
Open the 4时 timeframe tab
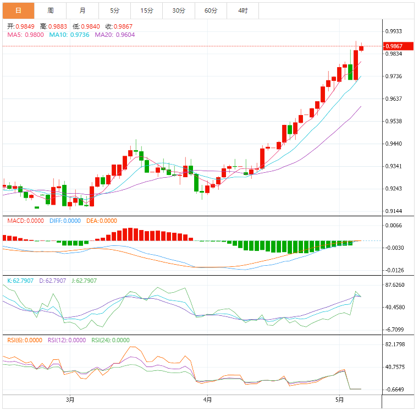coord(243,10)
